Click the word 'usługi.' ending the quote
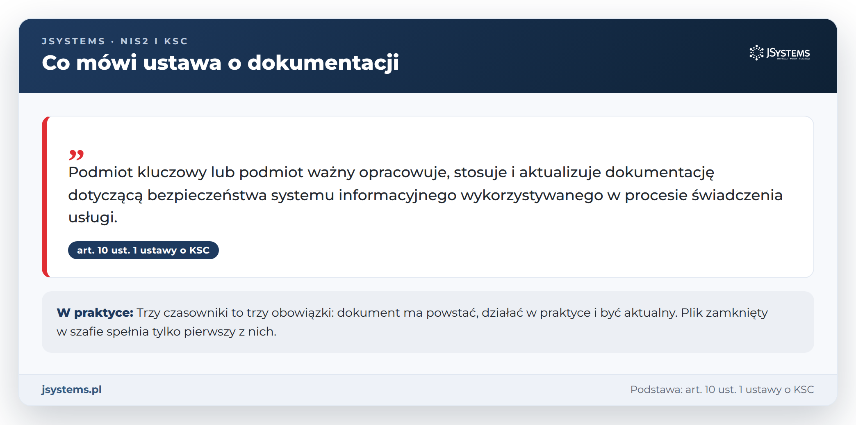Screen dimensions: 856x425 (93, 217)
